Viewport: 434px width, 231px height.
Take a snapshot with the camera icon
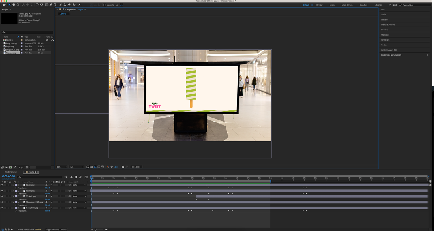click(123, 167)
